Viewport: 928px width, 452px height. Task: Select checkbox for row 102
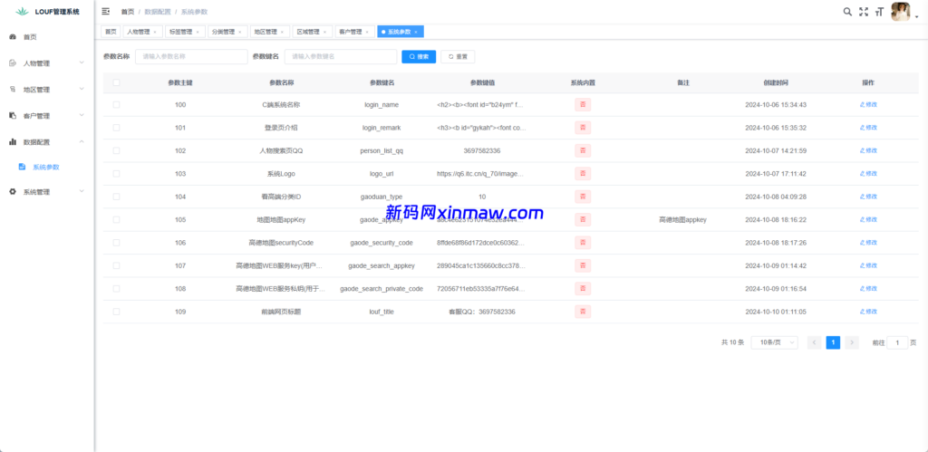116,151
